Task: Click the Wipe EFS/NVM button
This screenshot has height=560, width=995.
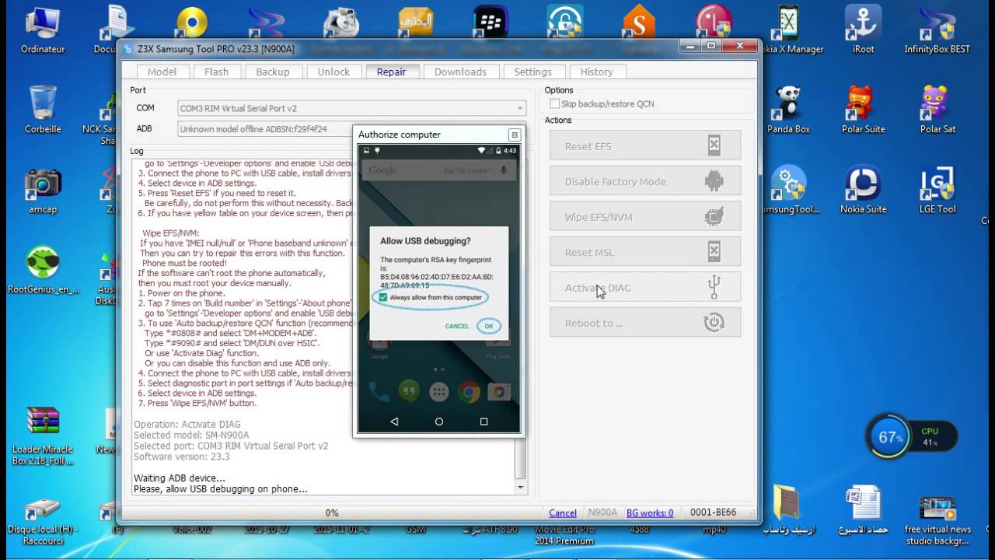Action: [x=645, y=217]
